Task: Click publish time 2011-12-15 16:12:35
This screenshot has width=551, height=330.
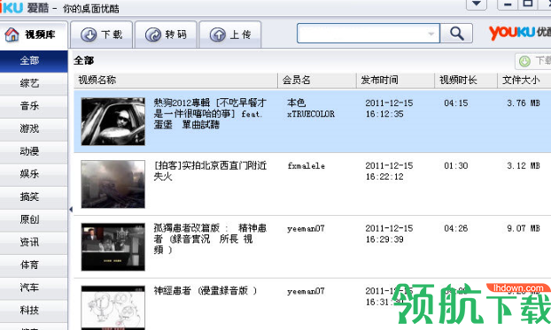Action: click(389, 109)
